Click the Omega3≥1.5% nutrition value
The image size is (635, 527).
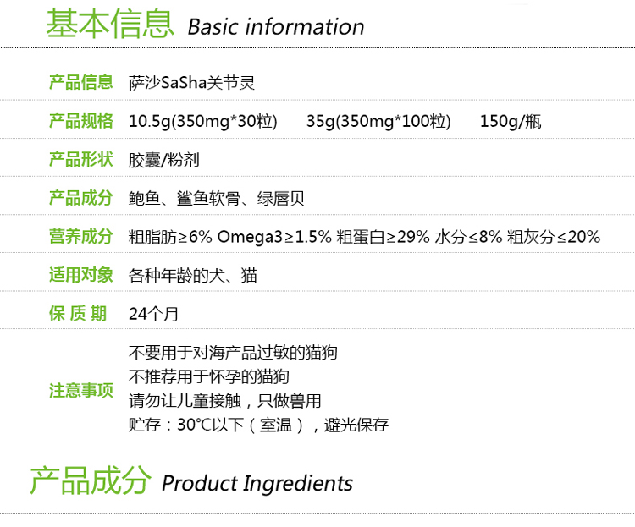pos(274,237)
